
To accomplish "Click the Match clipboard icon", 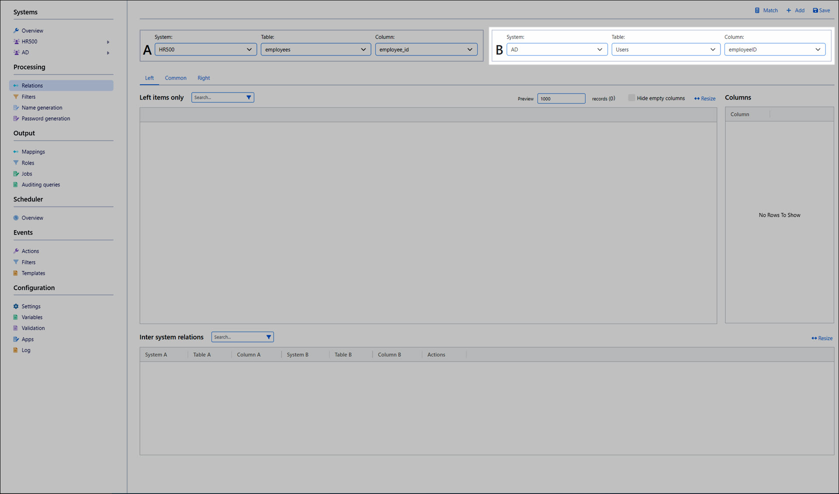I will [757, 10].
